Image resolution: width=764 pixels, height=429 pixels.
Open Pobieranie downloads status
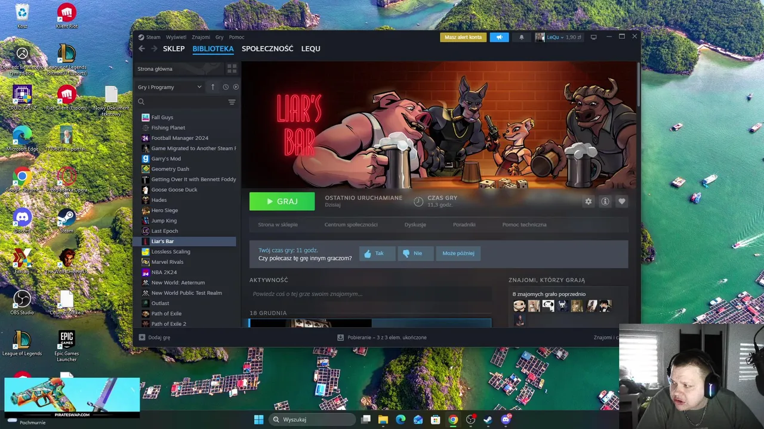point(382,337)
